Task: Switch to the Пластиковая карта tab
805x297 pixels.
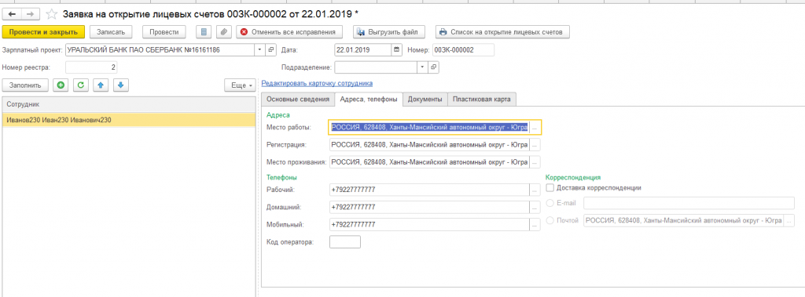Action: point(482,100)
